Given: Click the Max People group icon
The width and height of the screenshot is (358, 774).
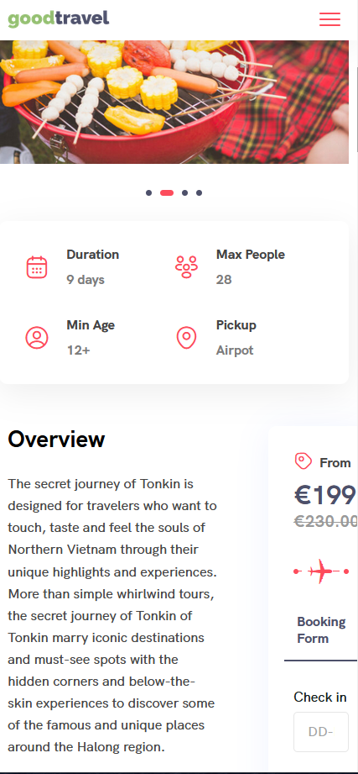Looking at the screenshot, I should [x=186, y=267].
